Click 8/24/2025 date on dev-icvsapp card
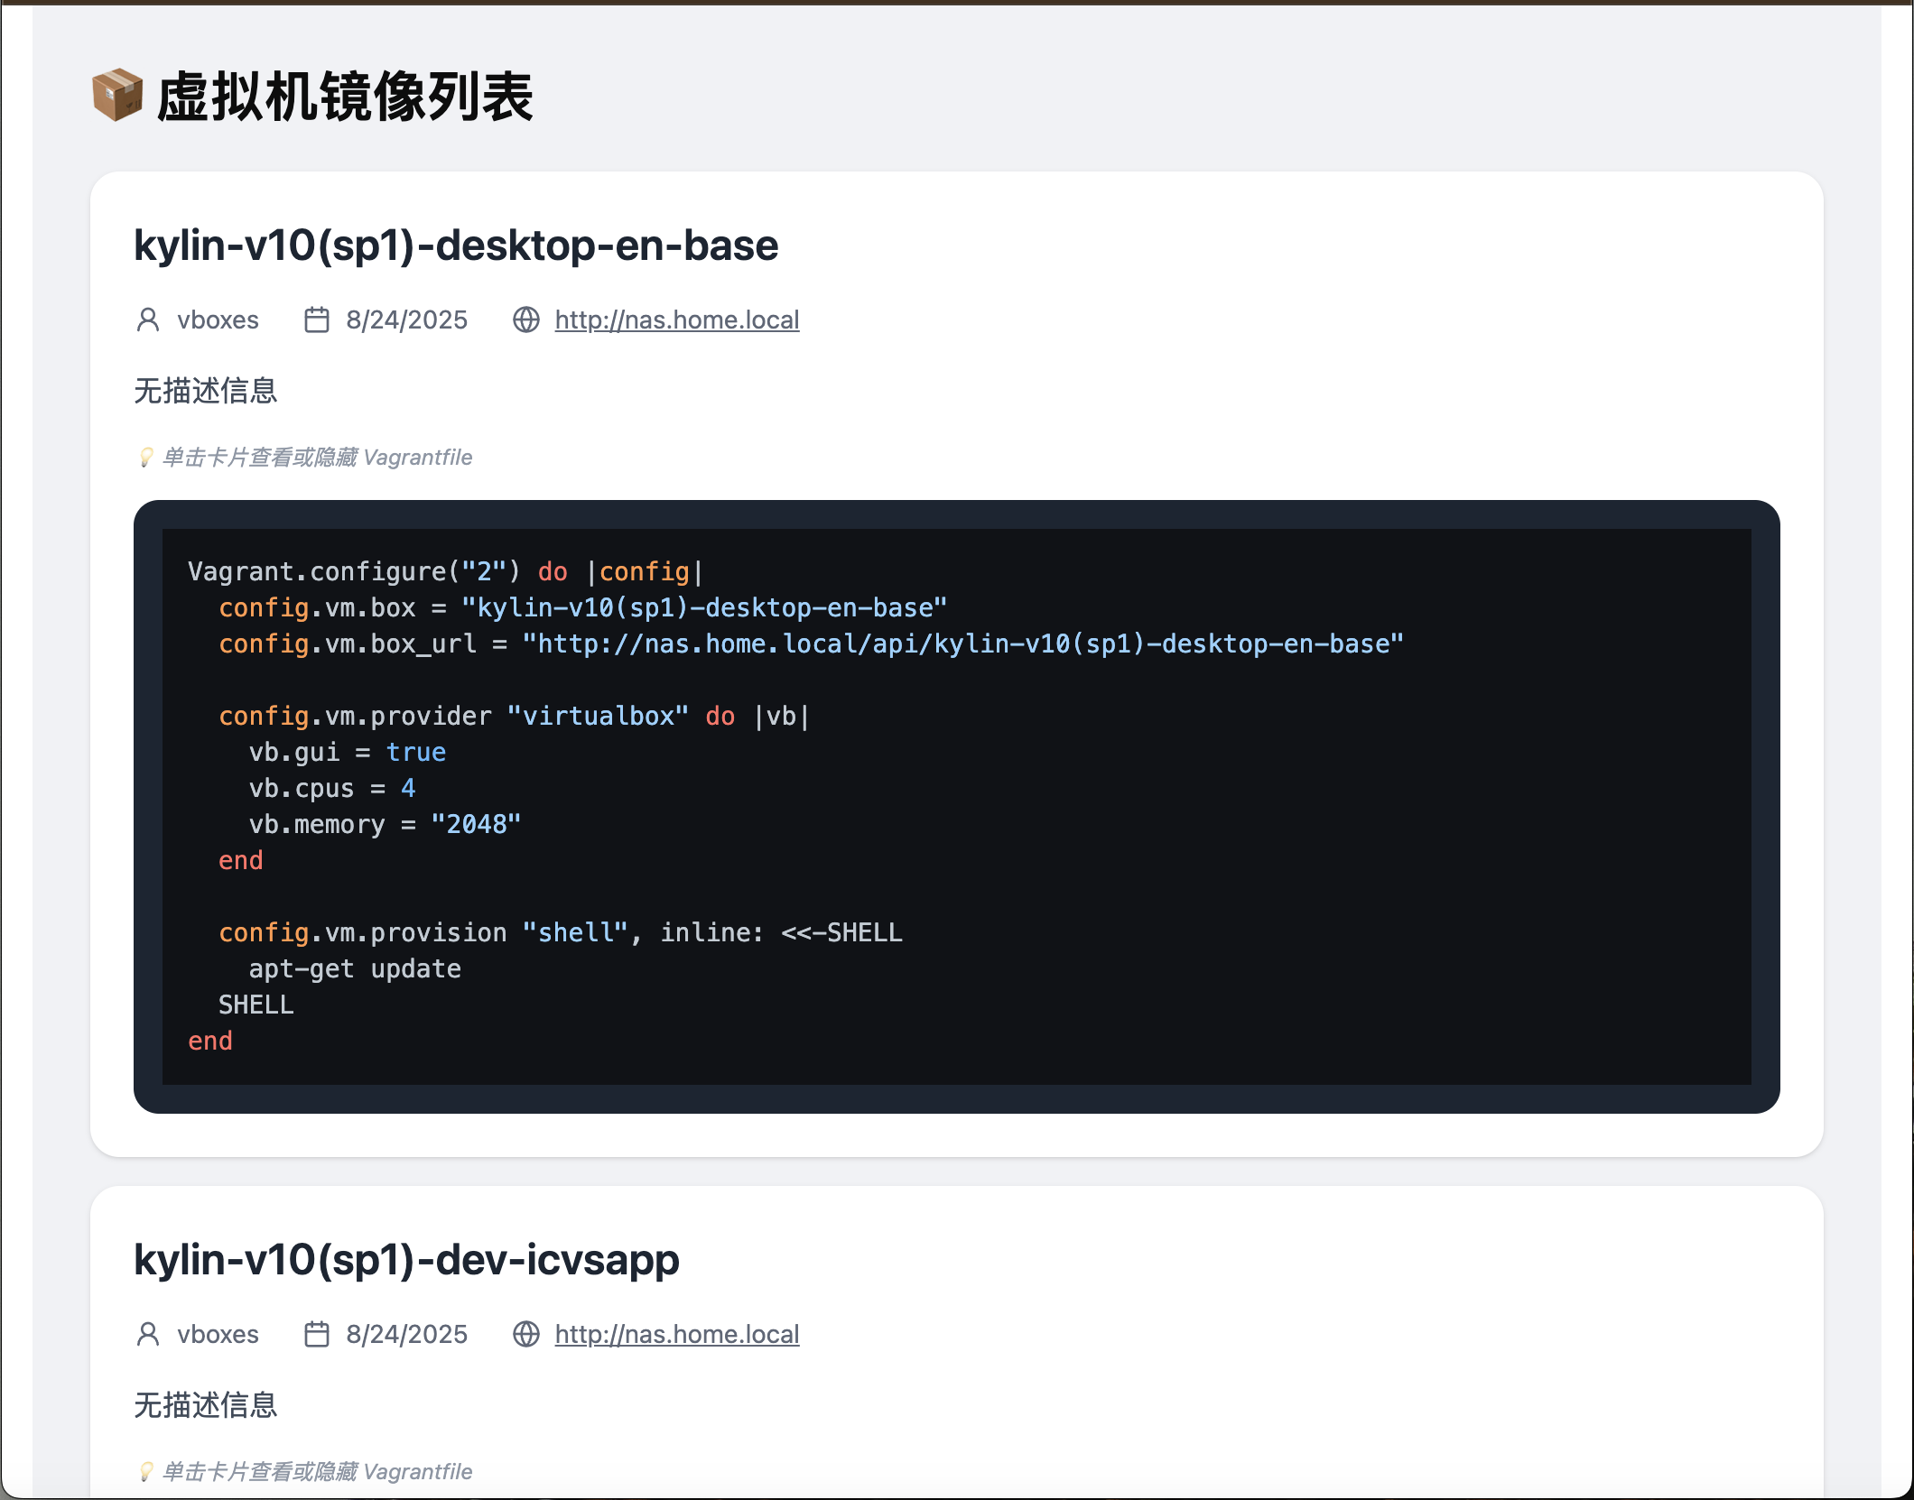 click(406, 1334)
